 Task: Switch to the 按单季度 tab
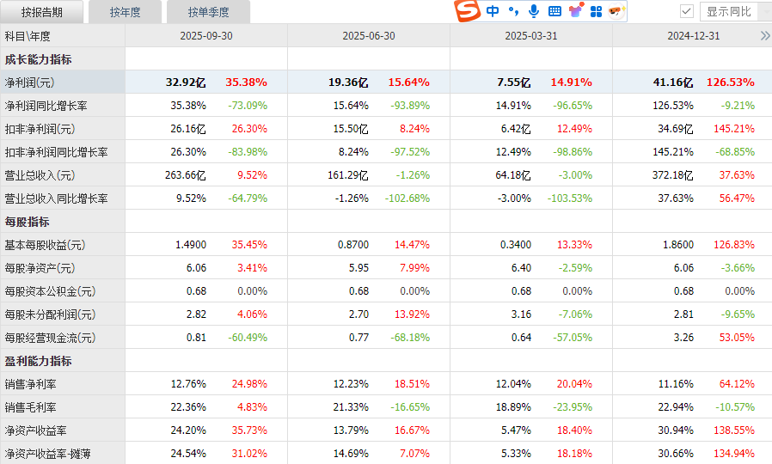click(211, 12)
